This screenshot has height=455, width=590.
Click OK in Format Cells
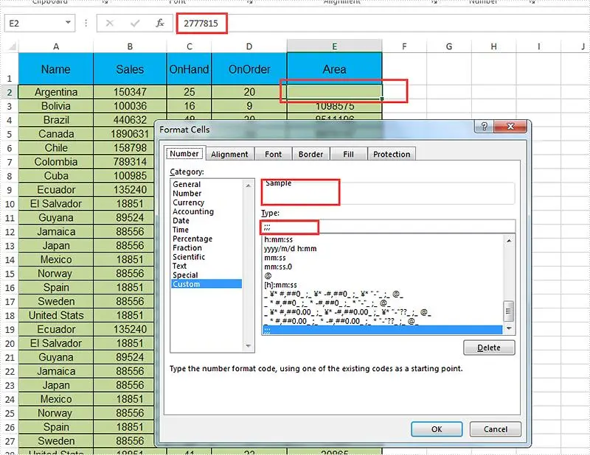[x=437, y=429]
